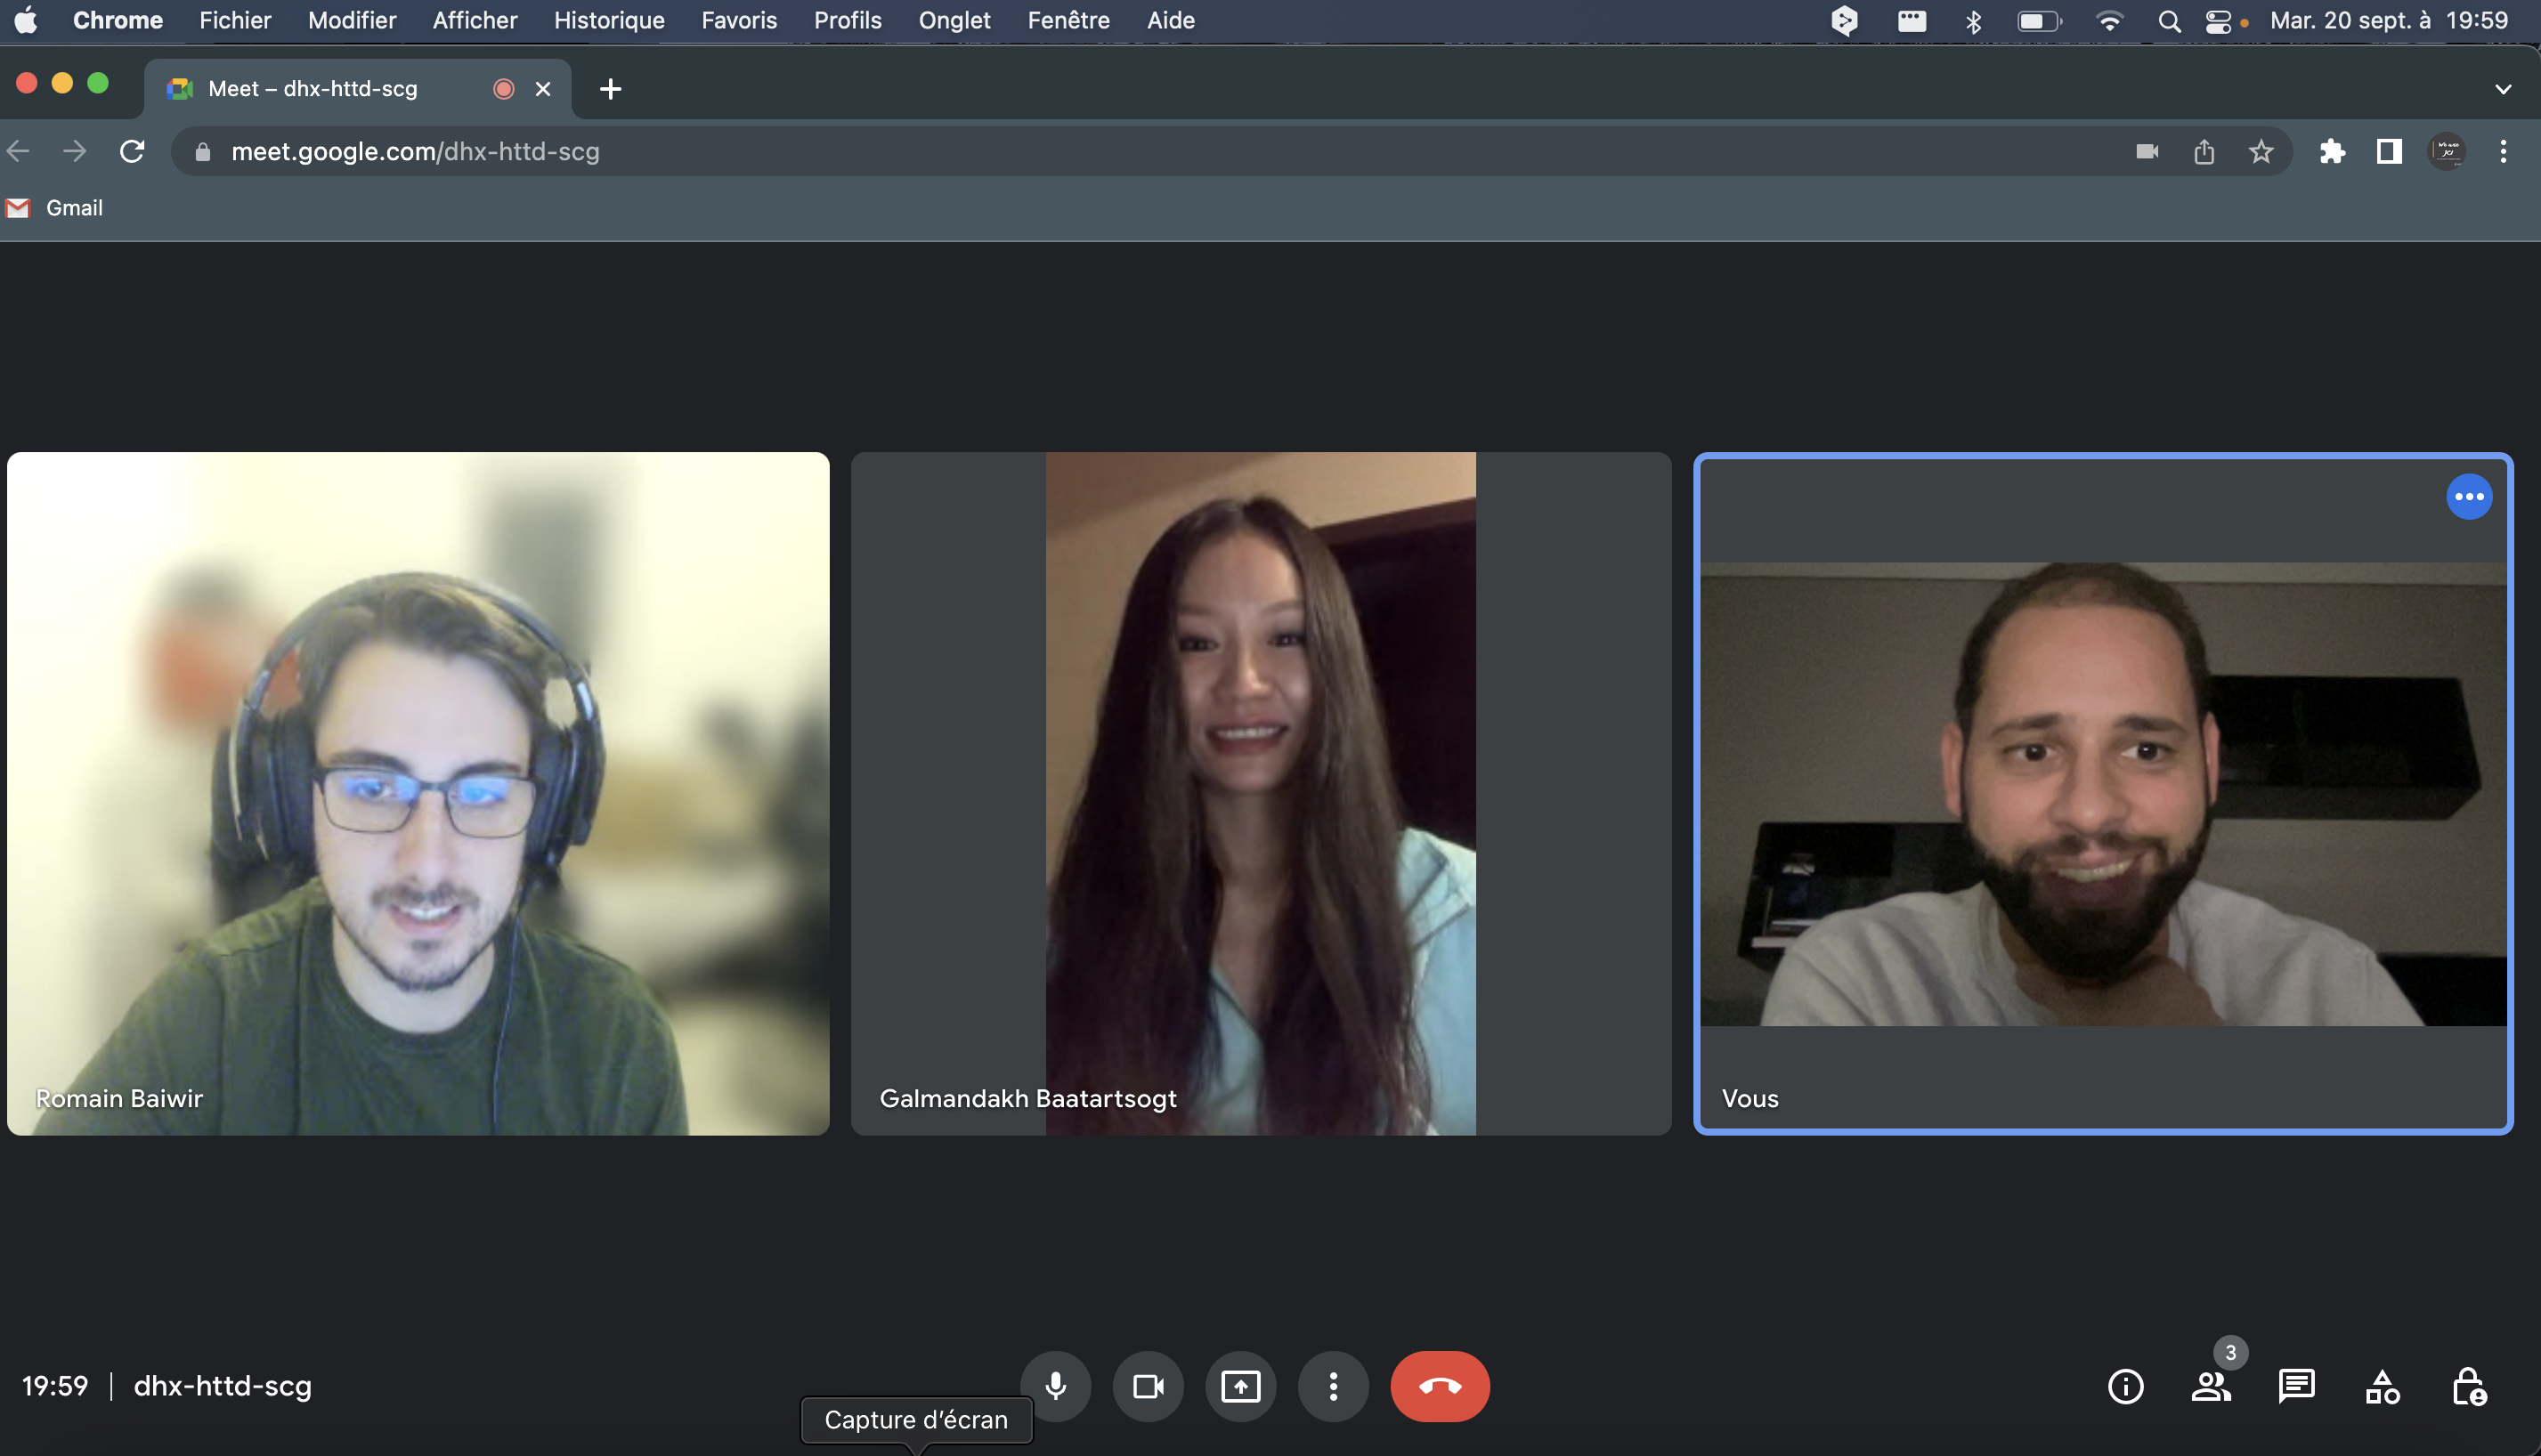This screenshot has width=2541, height=1456.
Task: Open the Fenêtre menu
Action: pos(1068,20)
